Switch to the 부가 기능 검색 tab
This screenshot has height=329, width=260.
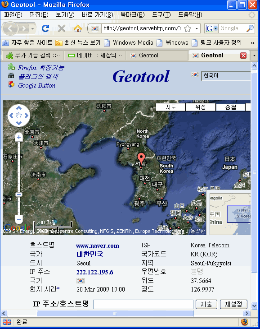33,56
